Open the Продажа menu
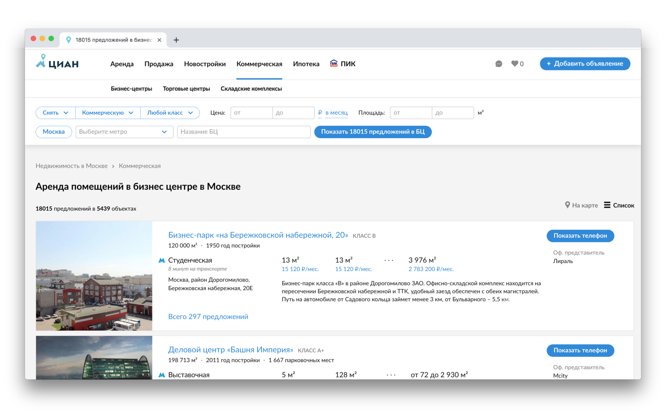This screenshot has width=666, height=415. (159, 64)
